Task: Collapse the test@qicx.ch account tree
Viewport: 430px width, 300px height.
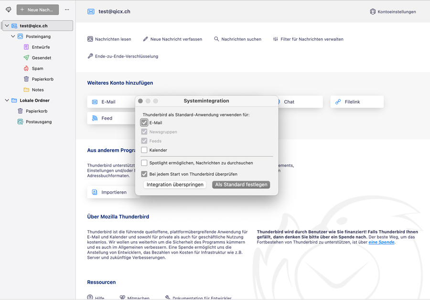Action: tap(7, 26)
